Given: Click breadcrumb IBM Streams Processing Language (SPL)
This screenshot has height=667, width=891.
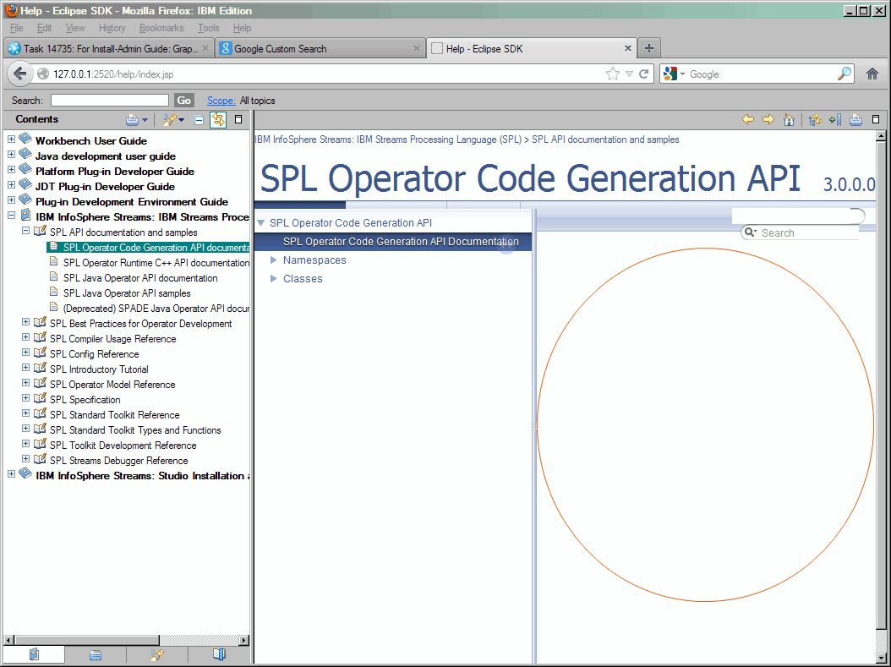Looking at the screenshot, I should (x=388, y=139).
